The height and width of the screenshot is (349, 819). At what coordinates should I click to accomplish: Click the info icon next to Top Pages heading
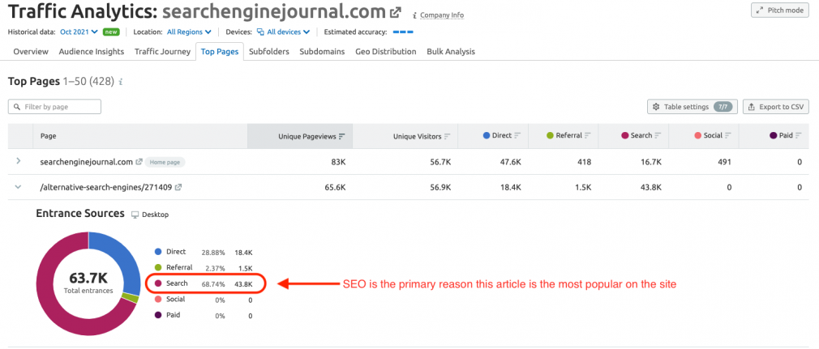[x=121, y=82]
